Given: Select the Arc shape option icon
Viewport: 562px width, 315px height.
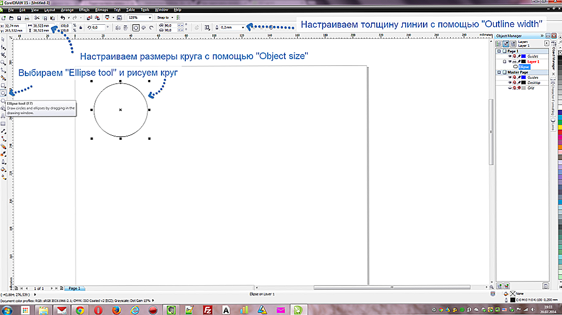Looking at the screenshot, I should pos(151,28).
